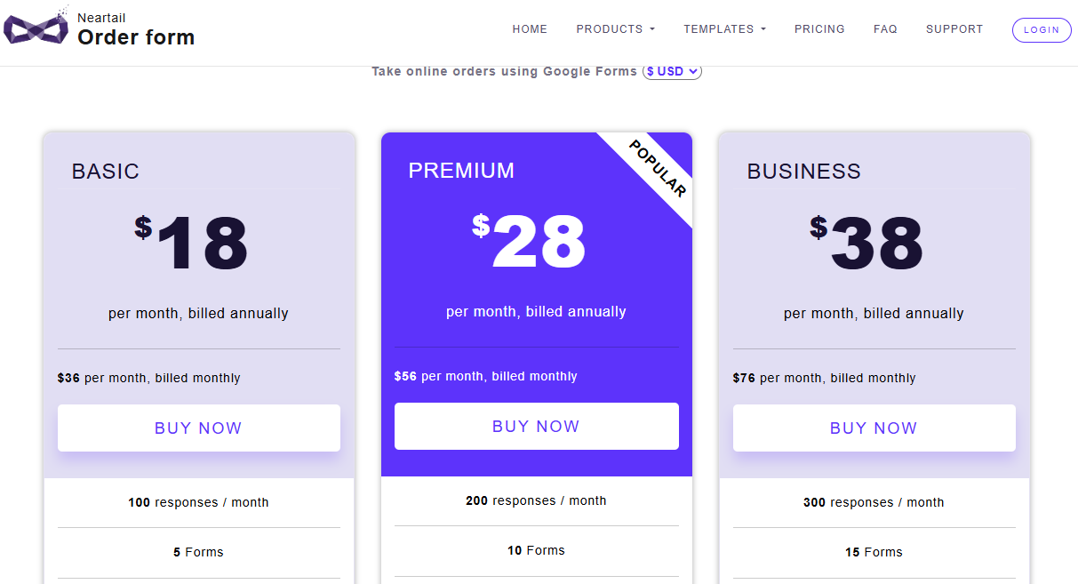Click the POPULAR ribbon badge

click(x=658, y=168)
